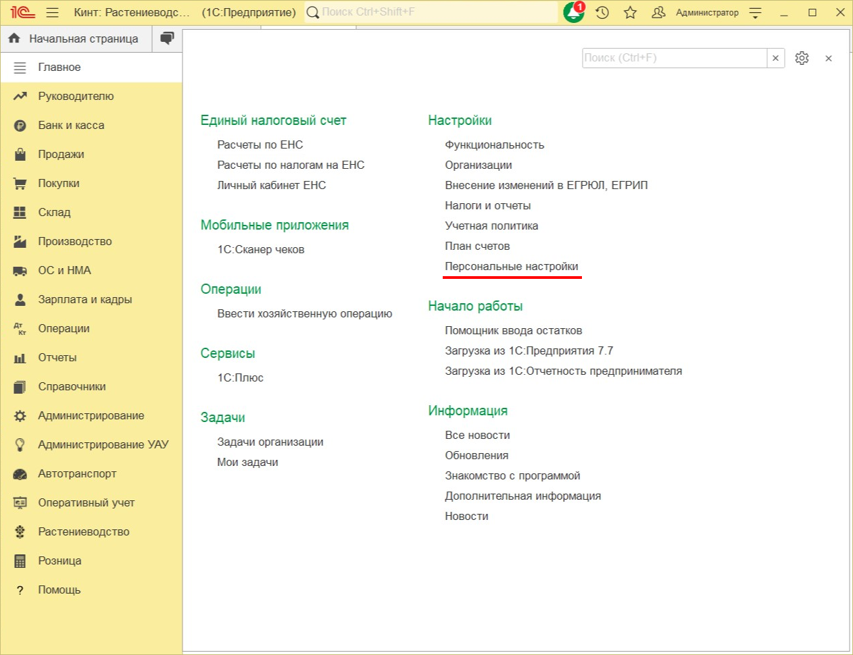Image resolution: width=853 pixels, height=655 pixels.
Task: Open favorites star icon
Action: (630, 13)
